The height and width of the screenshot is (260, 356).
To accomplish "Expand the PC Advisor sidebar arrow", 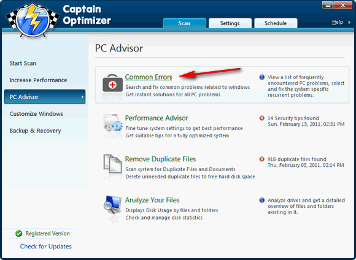I will tap(82, 97).
